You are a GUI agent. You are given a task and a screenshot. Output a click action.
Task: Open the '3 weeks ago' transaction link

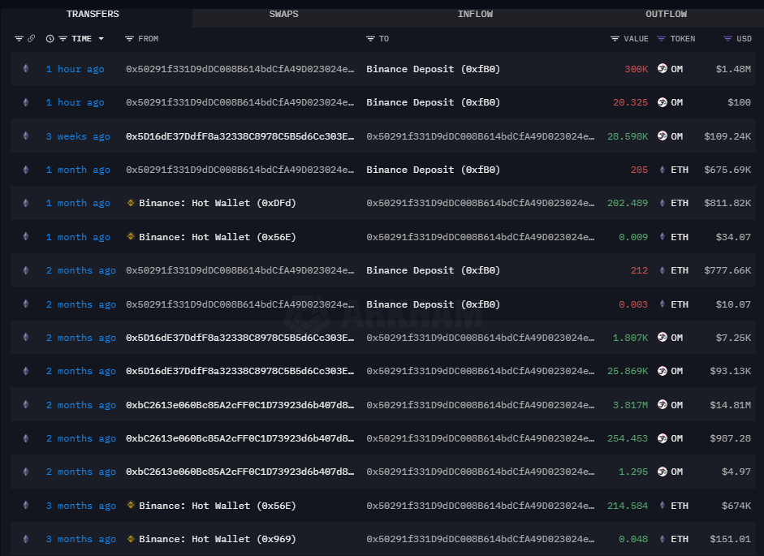(78, 136)
